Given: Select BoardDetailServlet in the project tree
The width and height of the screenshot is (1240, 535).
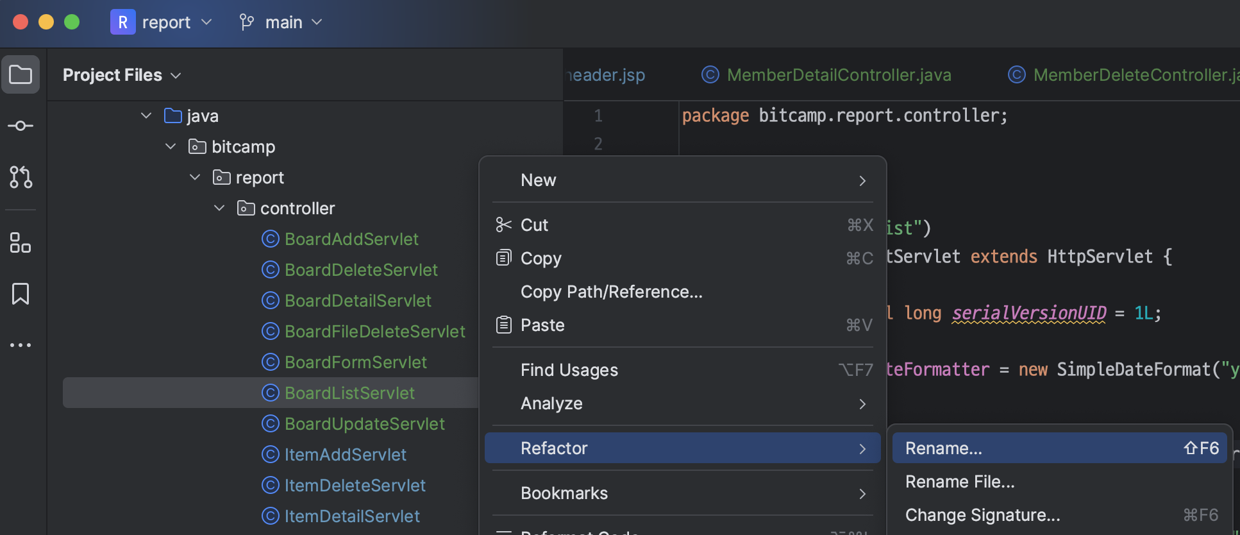Looking at the screenshot, I should click(358, 301).
